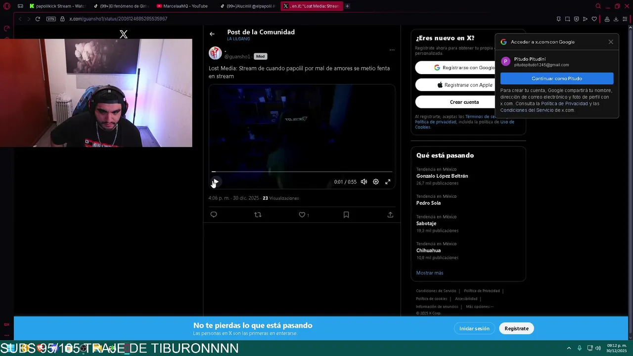Screen dimensions: 633x356
Task: Switch to the Alucinlil @elpapolil TikTok tab
Action: (x=248, y=6)
